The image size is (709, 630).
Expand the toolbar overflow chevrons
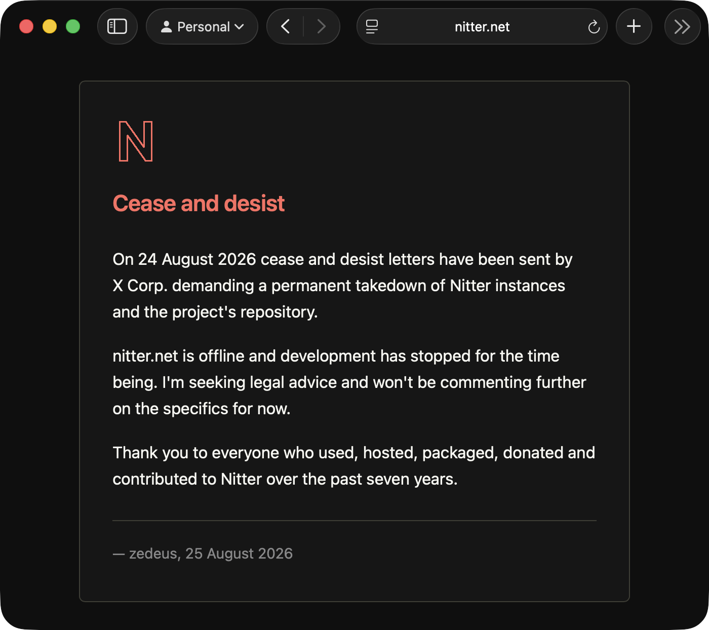coord(682,26)
